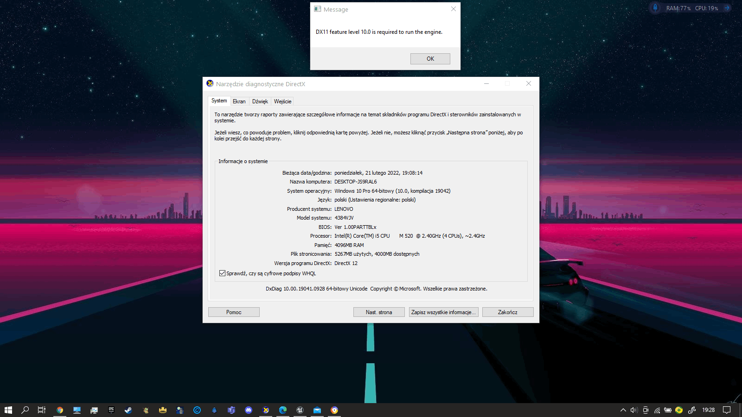Click the DirectX 12 version text
The image size is (742, 417).
346,263
